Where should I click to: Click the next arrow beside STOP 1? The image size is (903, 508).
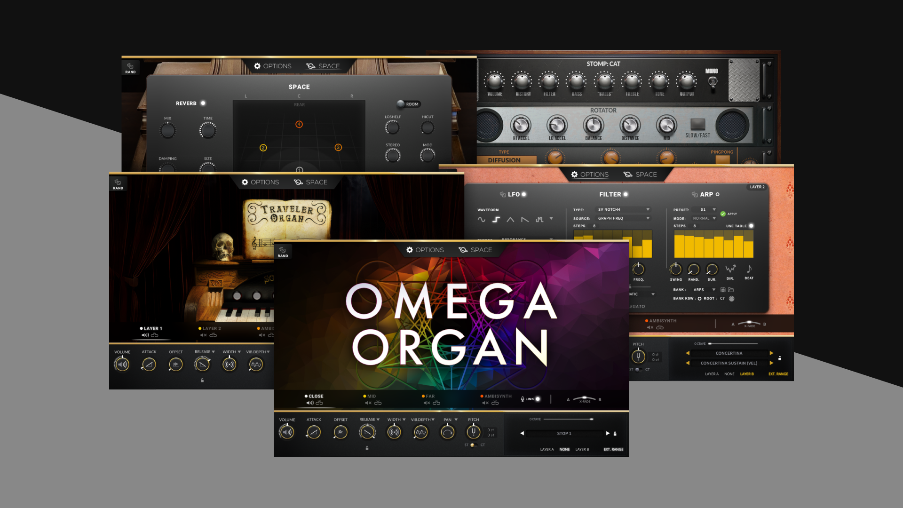(608, 433)
